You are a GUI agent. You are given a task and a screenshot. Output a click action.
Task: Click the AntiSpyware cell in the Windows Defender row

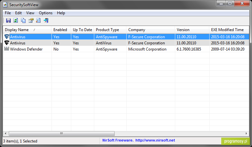[x=107, y=49]
